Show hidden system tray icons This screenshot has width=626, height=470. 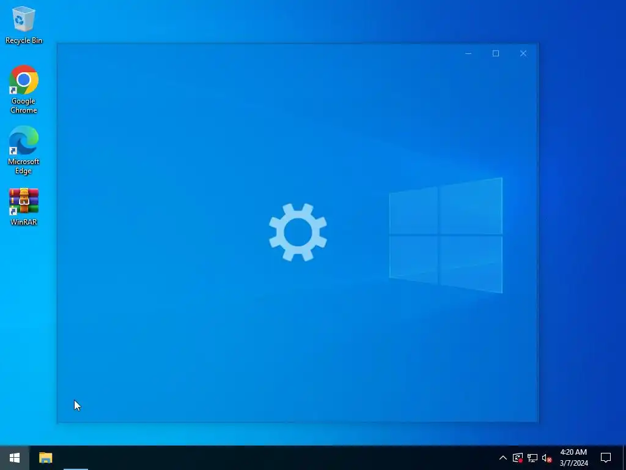503,458
